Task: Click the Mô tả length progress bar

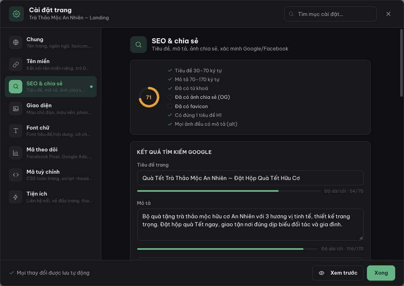Action: [227, 249]
